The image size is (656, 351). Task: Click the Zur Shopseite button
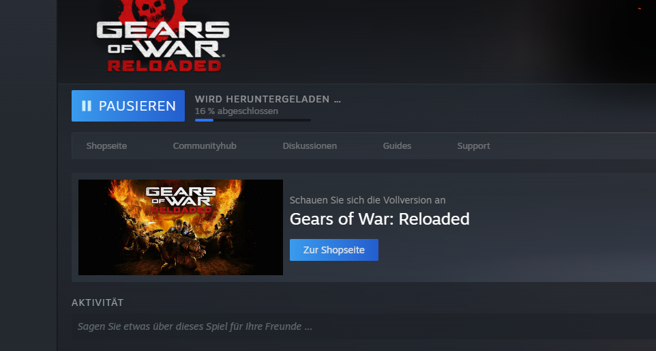334,250
